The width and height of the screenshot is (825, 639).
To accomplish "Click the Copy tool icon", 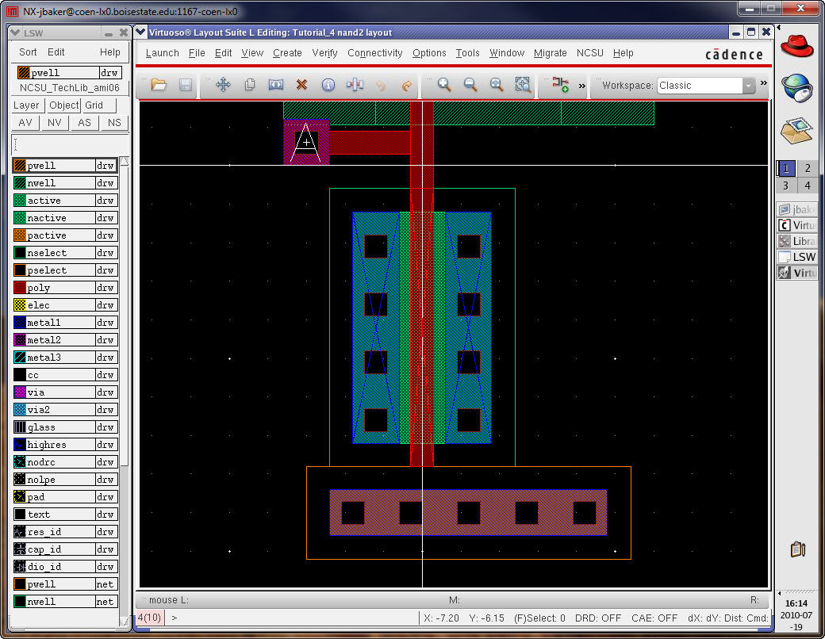I will pyautogui.click(x=249, y=85).
